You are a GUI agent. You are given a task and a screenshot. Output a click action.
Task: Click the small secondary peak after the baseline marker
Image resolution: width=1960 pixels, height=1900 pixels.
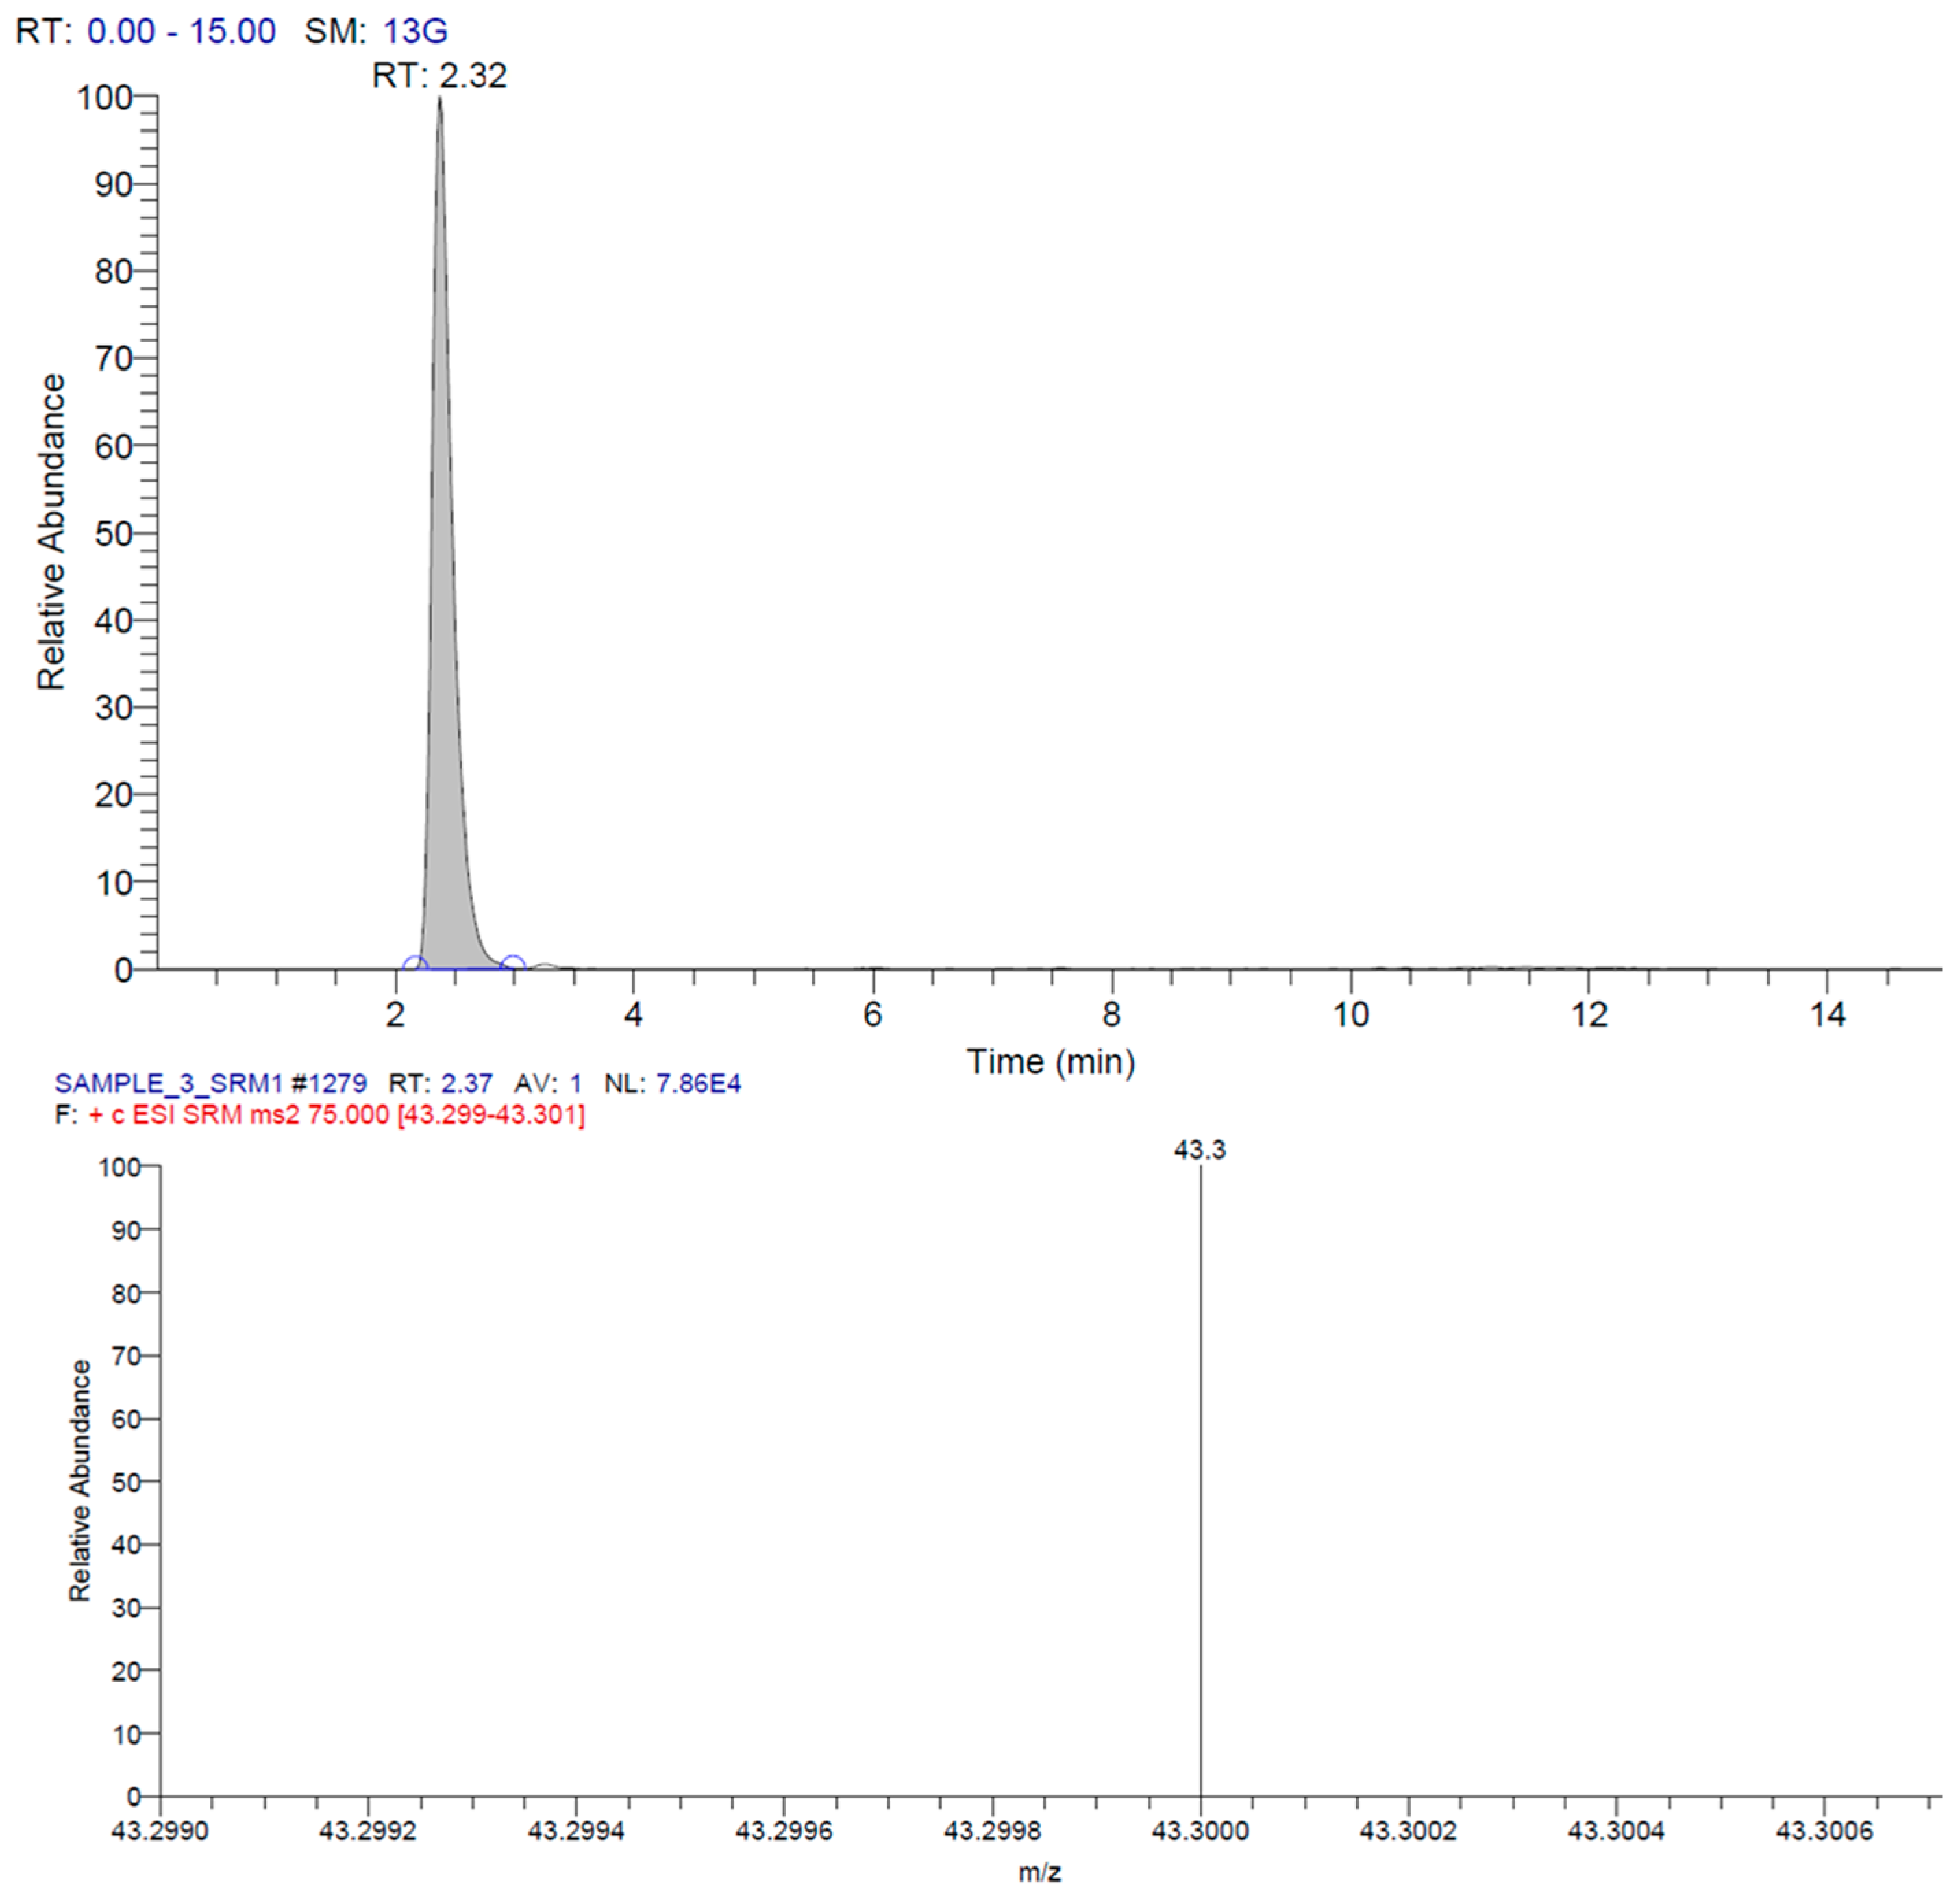click(546, 965)
